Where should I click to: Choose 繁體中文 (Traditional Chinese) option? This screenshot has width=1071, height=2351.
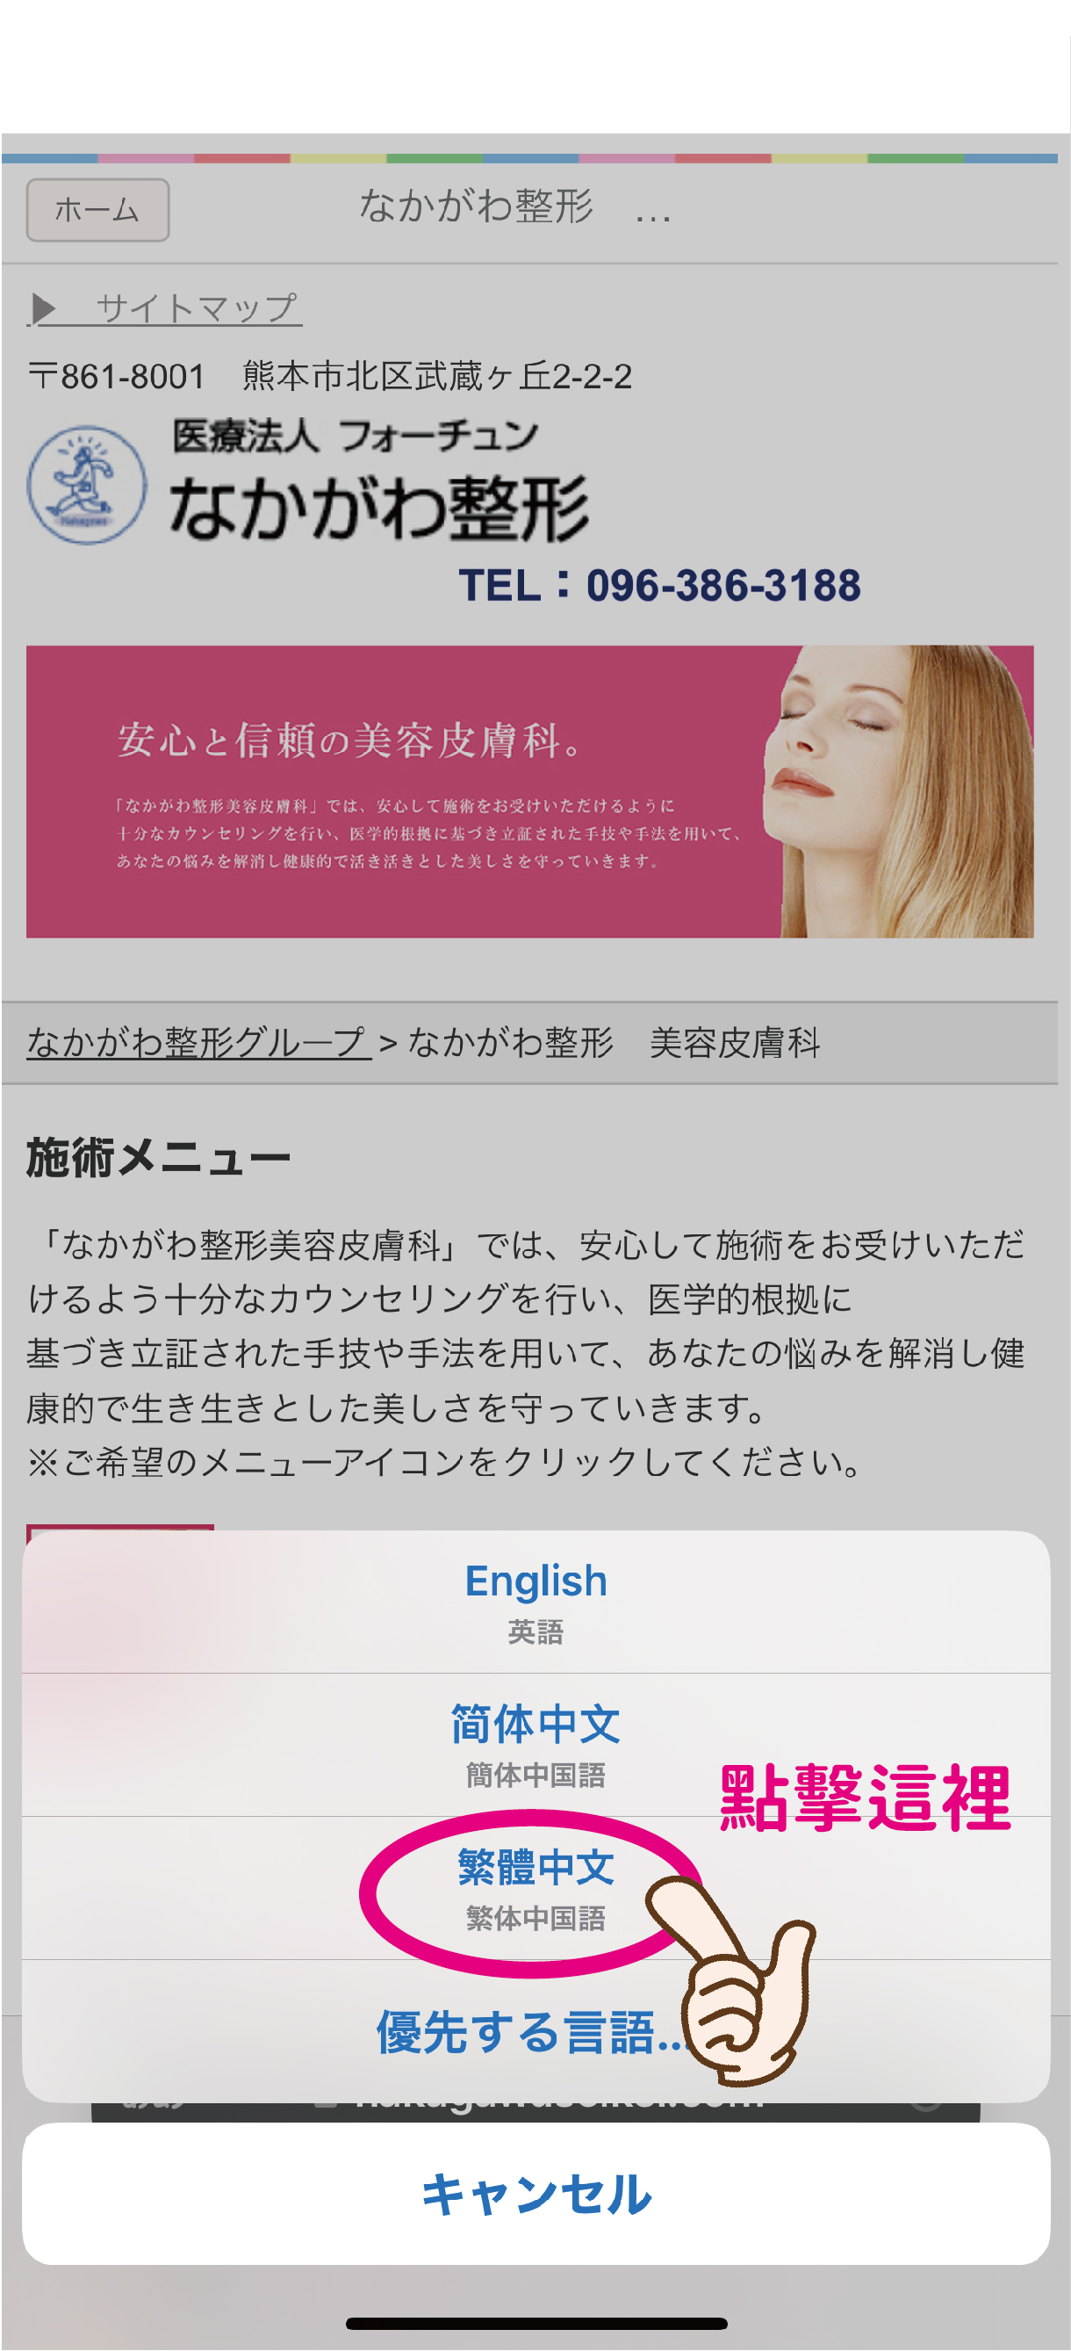coord(535,1888)
